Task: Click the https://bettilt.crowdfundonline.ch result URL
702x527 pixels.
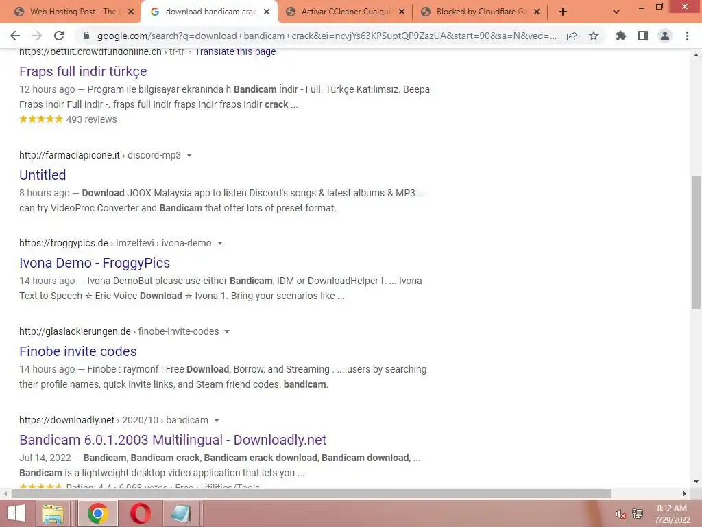Action: click(x=90, y=52)
